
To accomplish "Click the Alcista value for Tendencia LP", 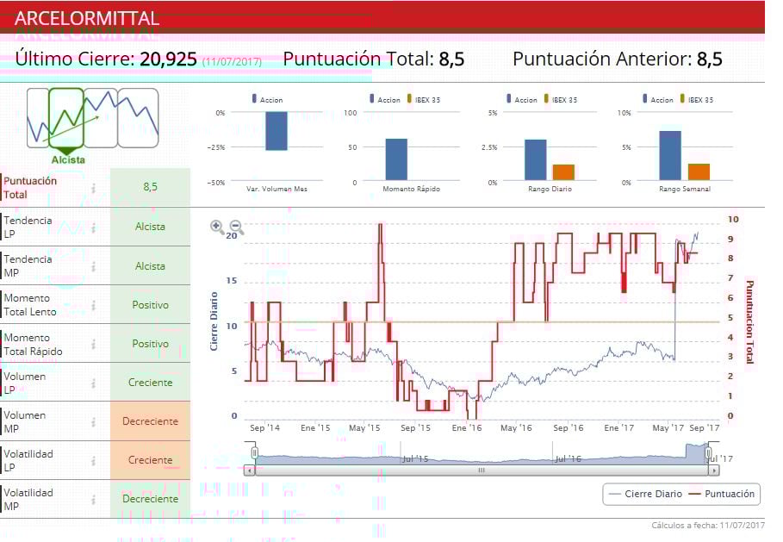I will point(150,227).
